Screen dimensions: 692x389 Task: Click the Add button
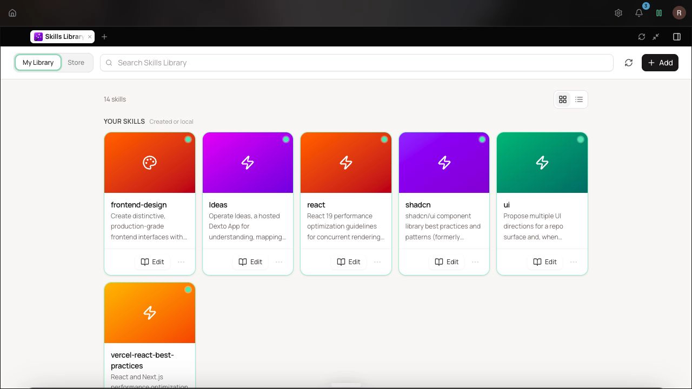pyautogui.click(x=660, y=63)
